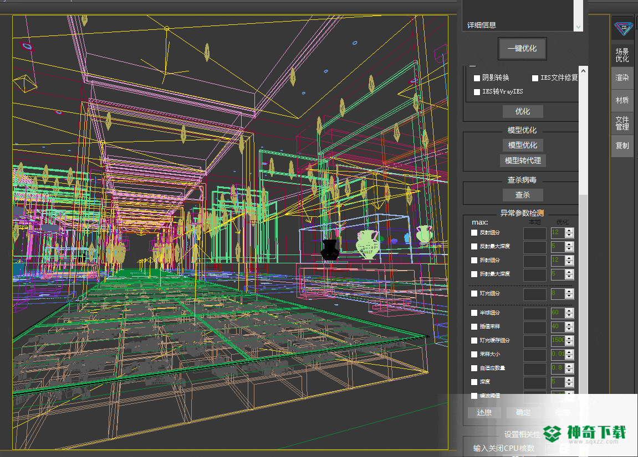Viewport: 638px width, 457px height.
Task: Click the 异常参数检测 section heading
Action: 522,213
